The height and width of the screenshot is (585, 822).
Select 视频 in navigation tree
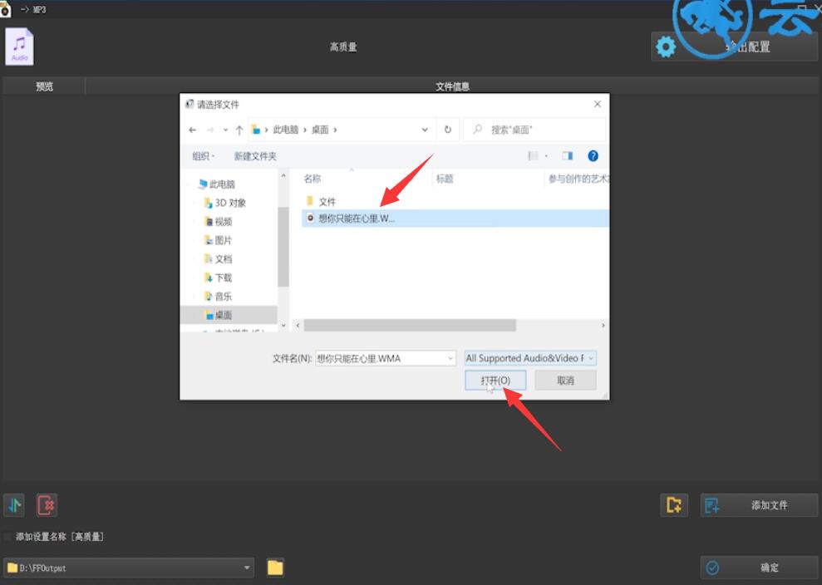tap(218, 222)
